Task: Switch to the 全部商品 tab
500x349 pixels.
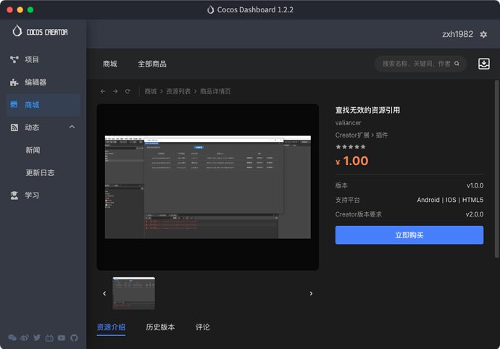Action: click(152, 64)
